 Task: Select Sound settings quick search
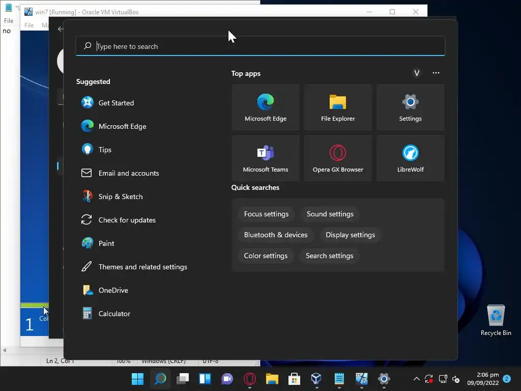(330, 214)
